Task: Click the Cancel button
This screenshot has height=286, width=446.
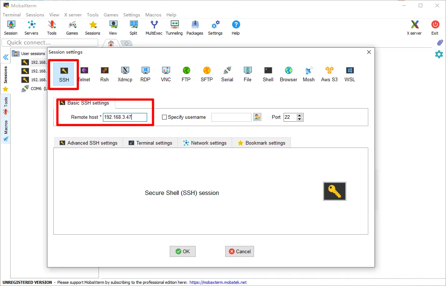Action: 239,251
